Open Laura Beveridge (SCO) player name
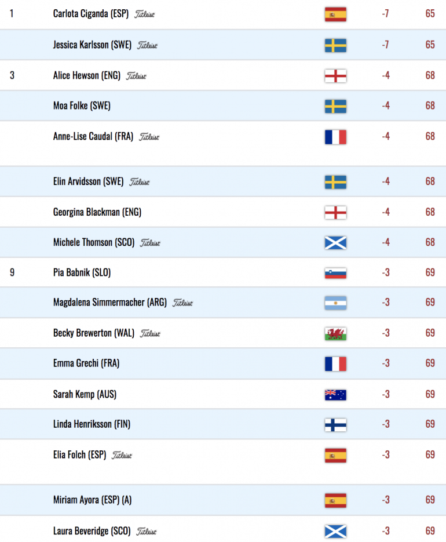Screen dimensions: 446x542 click(92, 531)
